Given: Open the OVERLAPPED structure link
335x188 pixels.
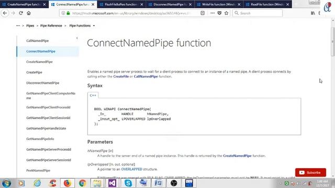Looking at the screenshot, I should (131, 169).
